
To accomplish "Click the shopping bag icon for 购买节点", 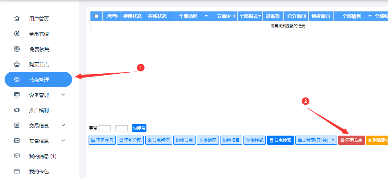I will coord(17,64).
